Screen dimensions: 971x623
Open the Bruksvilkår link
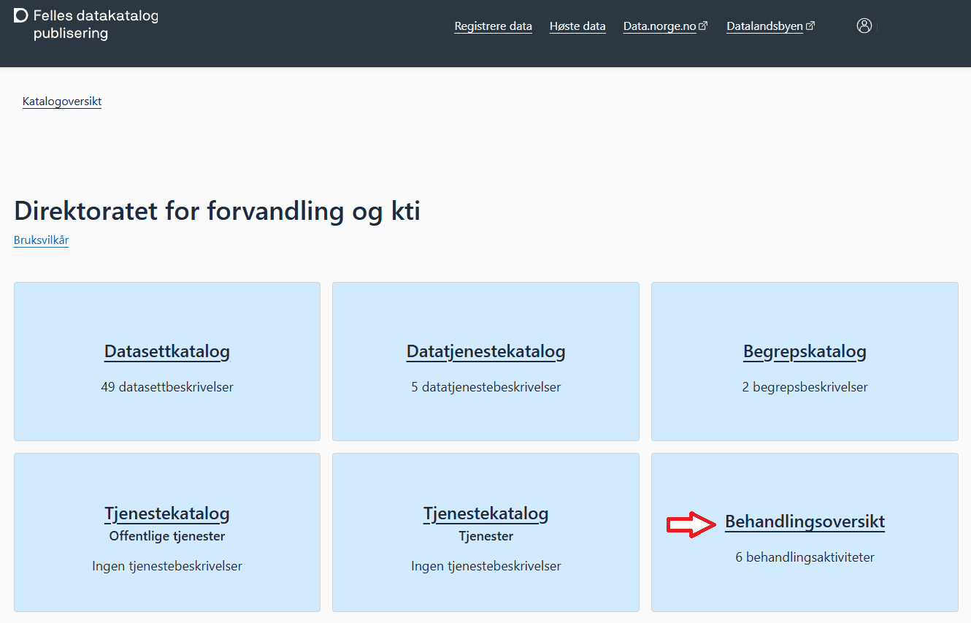pyautogui.click(x=41, y=240)
